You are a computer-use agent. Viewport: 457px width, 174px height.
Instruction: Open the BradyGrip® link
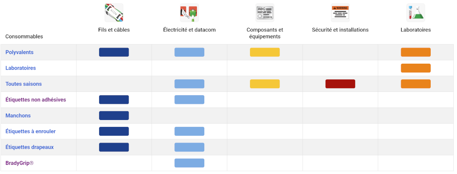19,163
